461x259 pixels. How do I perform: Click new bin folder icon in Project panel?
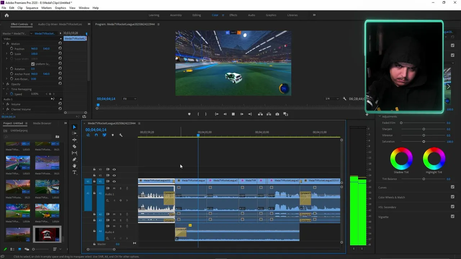[57, 137]
